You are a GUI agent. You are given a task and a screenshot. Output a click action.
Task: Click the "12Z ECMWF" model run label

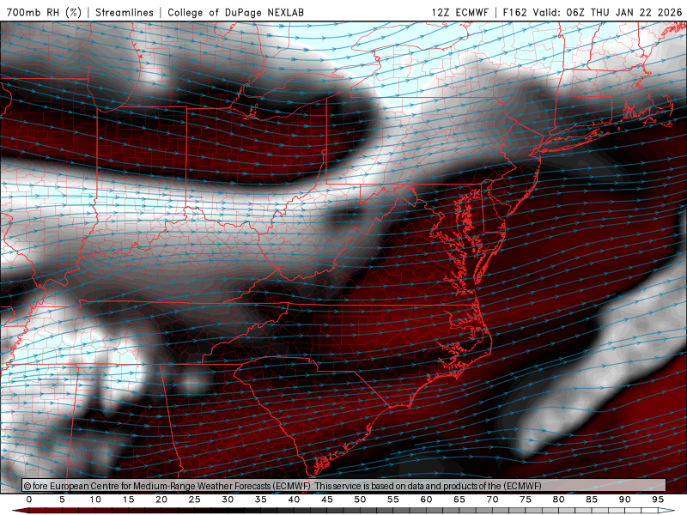coord(459,12)
